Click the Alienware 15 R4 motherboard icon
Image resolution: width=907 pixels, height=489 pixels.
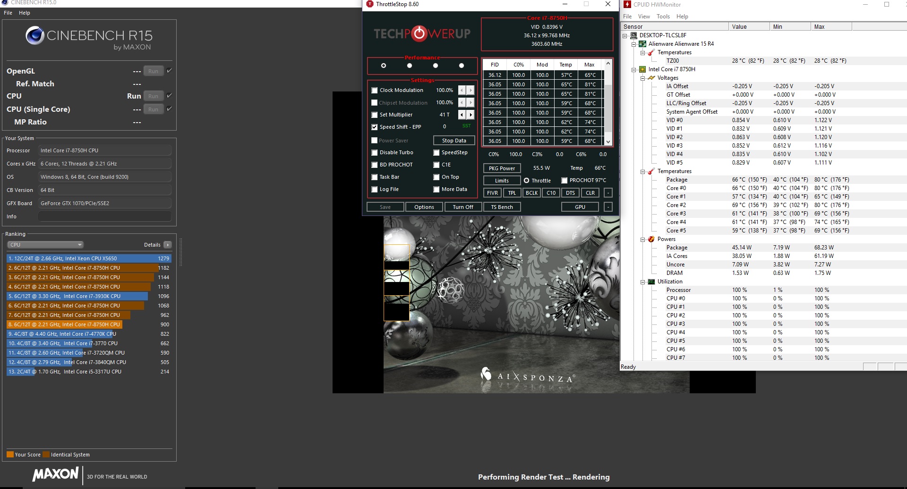[x=642, y=44]
